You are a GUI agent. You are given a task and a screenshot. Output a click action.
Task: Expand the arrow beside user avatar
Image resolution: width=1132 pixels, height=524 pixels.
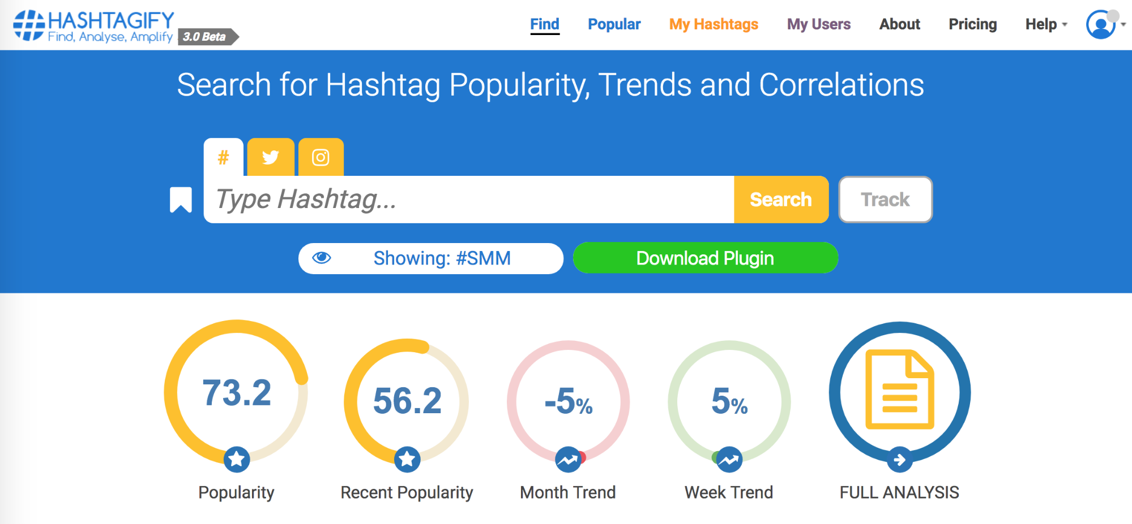(1124, 24)
